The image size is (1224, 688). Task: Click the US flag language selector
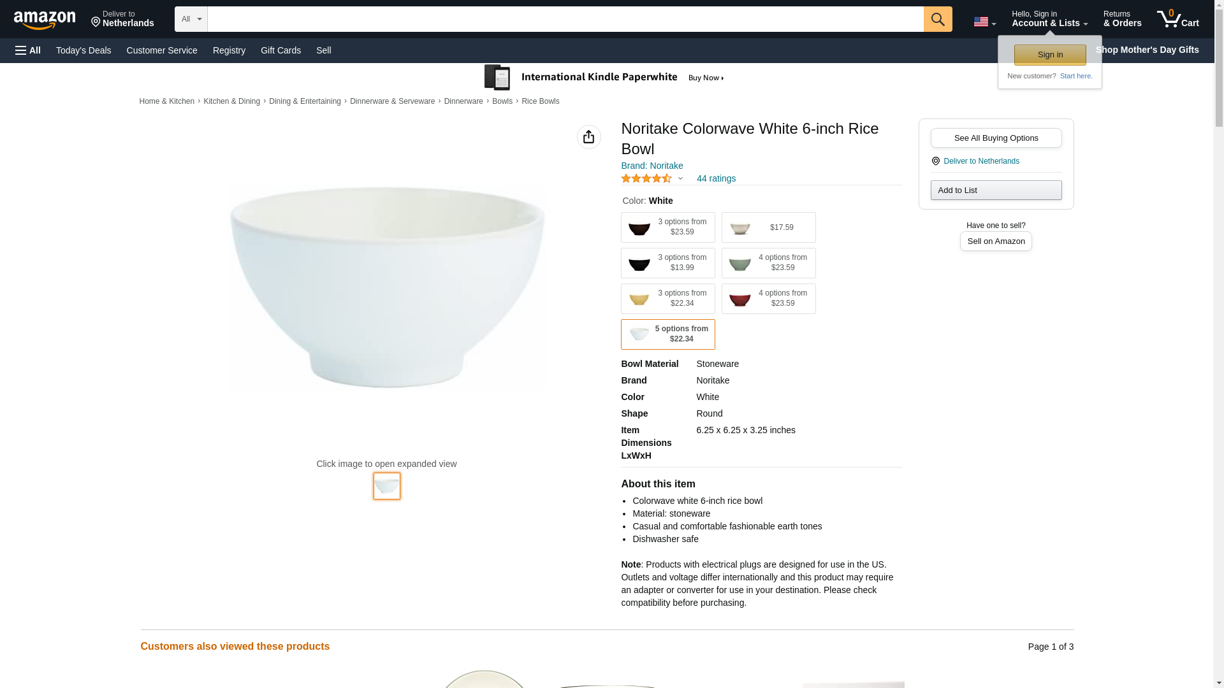[x=984, y=22]
